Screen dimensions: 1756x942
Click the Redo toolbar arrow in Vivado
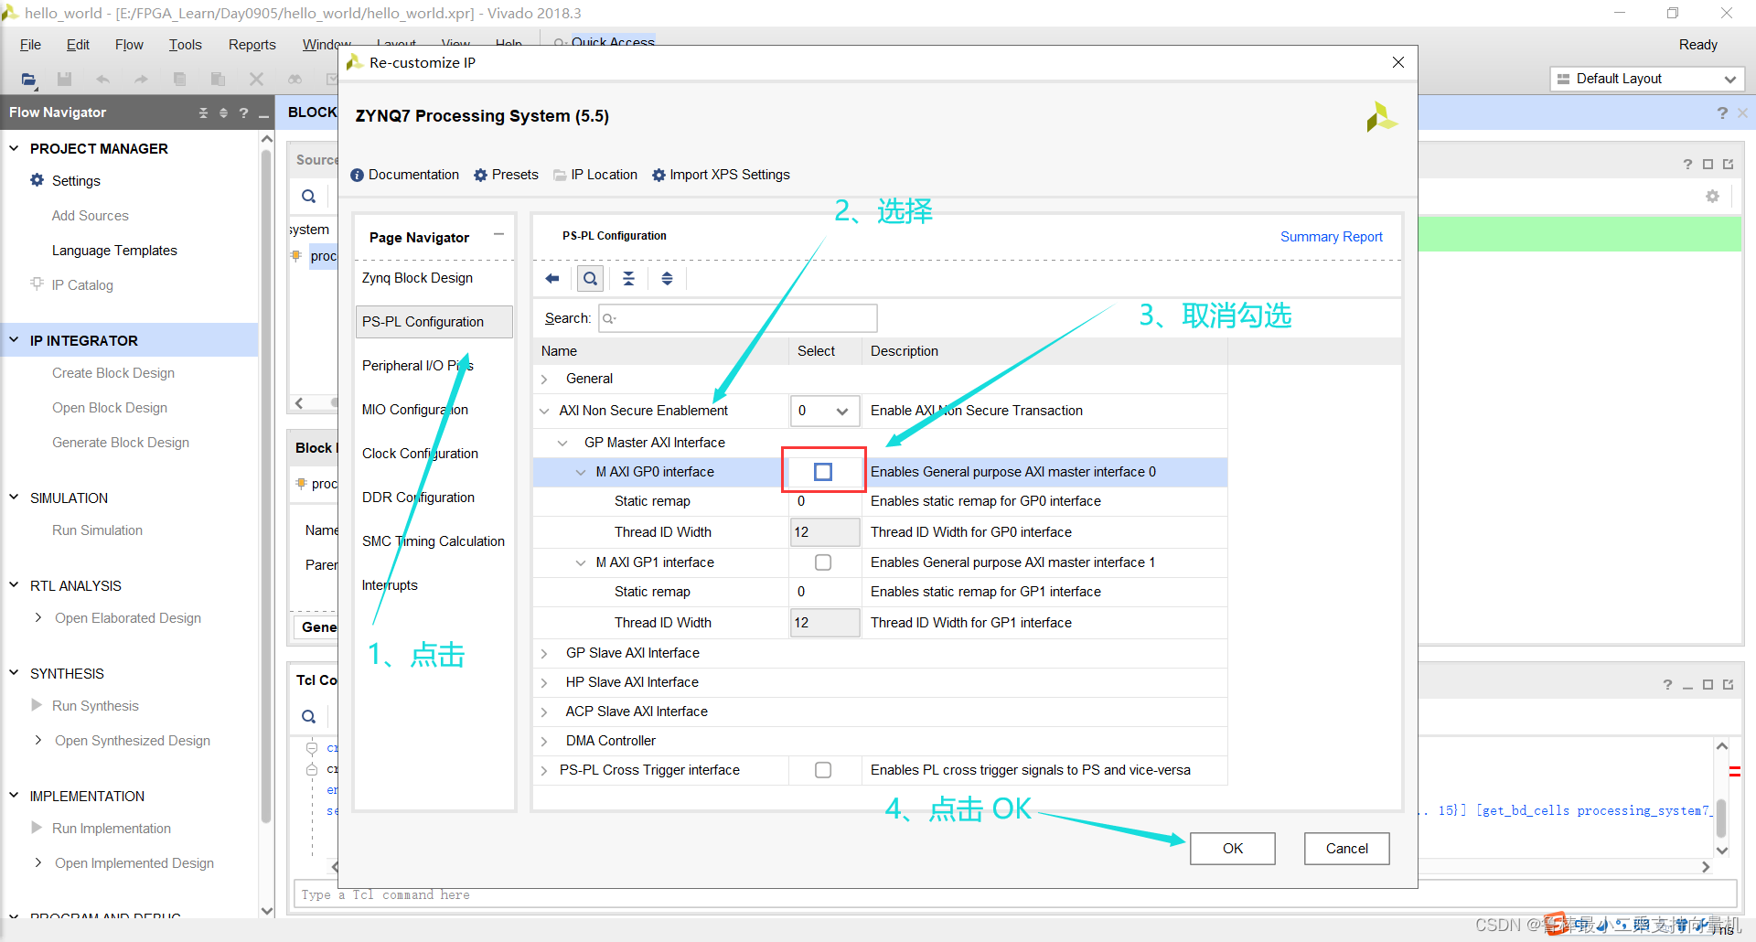click(x=141, y=80)
